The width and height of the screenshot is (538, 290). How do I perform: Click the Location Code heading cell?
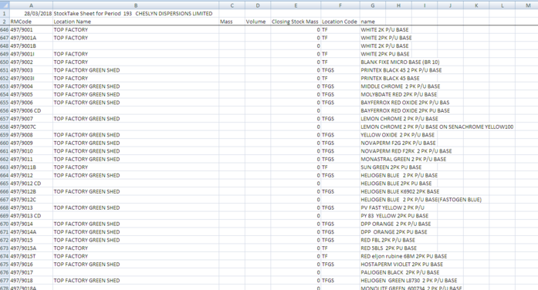[340, 22]
